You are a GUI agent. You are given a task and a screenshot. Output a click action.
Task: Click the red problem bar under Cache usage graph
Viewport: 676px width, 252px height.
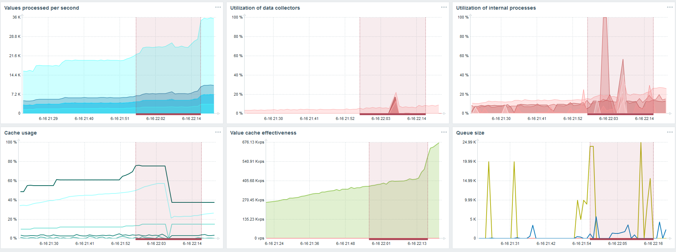(x=168, y=239)
